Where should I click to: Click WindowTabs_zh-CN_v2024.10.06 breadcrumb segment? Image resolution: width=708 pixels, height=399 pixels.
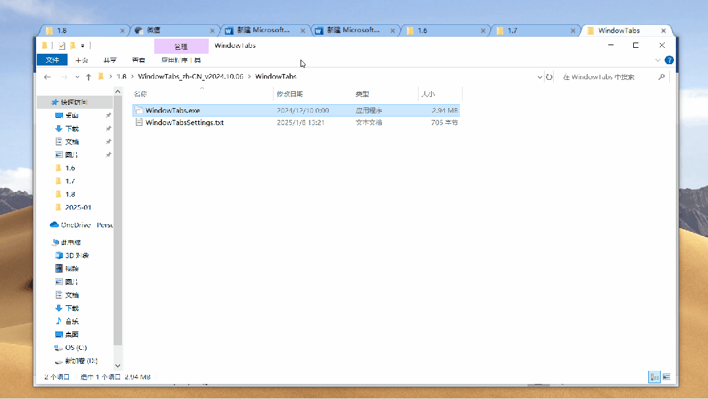190,77
